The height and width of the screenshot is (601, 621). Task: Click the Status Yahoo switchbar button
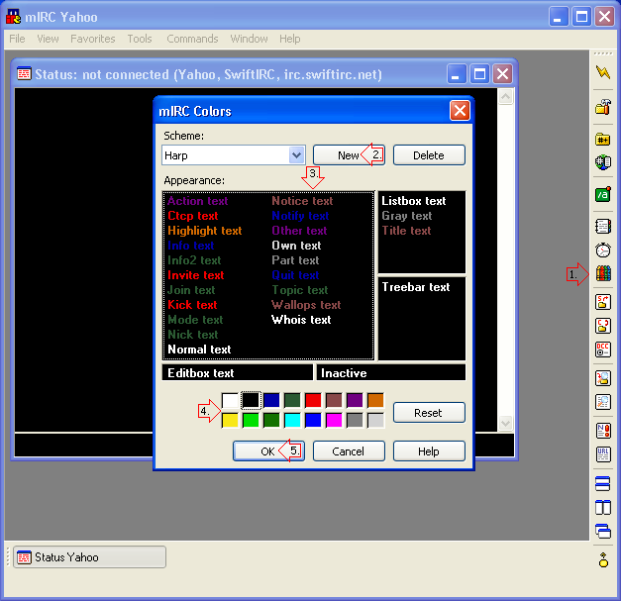click(89, 557)
